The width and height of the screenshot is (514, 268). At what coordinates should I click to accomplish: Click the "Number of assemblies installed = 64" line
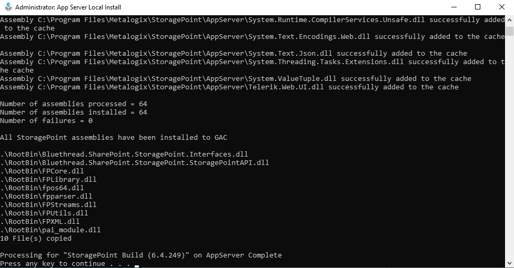click(x=74, y=112)
